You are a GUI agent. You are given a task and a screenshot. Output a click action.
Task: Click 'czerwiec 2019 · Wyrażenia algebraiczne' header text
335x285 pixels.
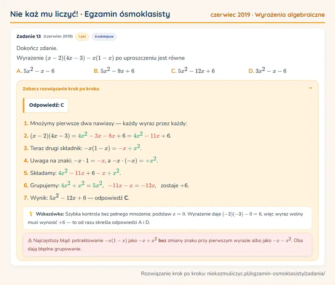point(268,14)
